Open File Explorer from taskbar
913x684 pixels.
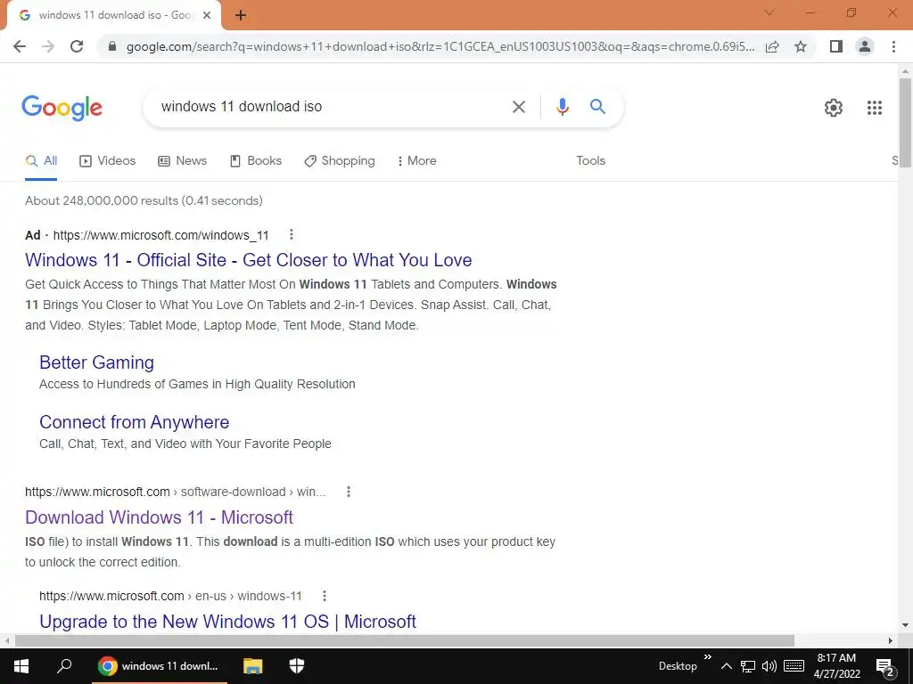point(252,666)
